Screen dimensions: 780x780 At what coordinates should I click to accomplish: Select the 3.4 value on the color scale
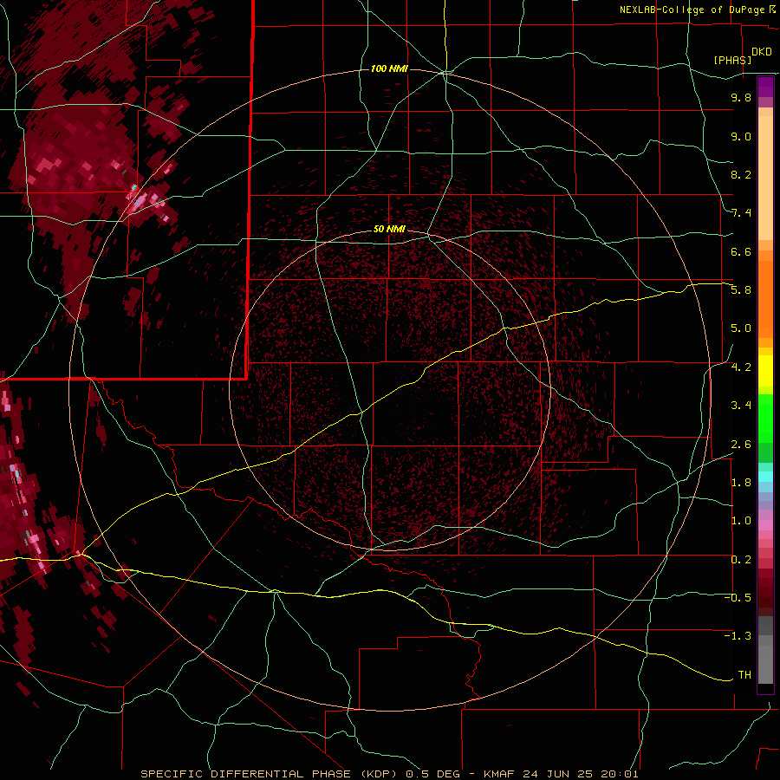click(741, 406)
